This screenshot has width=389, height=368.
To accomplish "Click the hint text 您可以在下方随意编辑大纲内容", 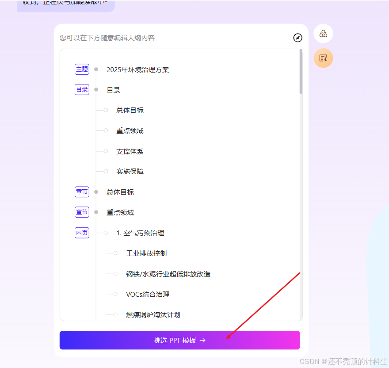I will pyautogui.click(x=107, y=38).
